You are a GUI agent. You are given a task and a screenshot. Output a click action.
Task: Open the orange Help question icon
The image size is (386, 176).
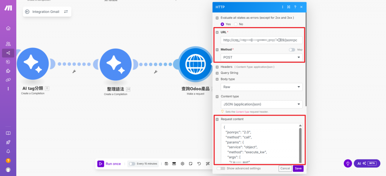[x=8, y=161]
